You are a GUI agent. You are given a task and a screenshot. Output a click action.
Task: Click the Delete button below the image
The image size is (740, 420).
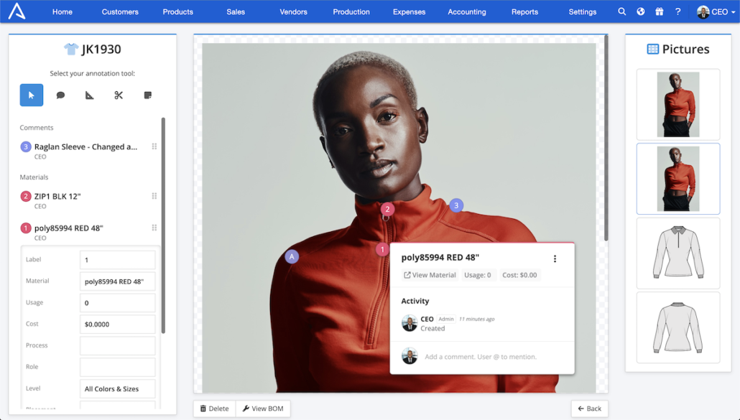pyautogui.click(x=214, y=409)
